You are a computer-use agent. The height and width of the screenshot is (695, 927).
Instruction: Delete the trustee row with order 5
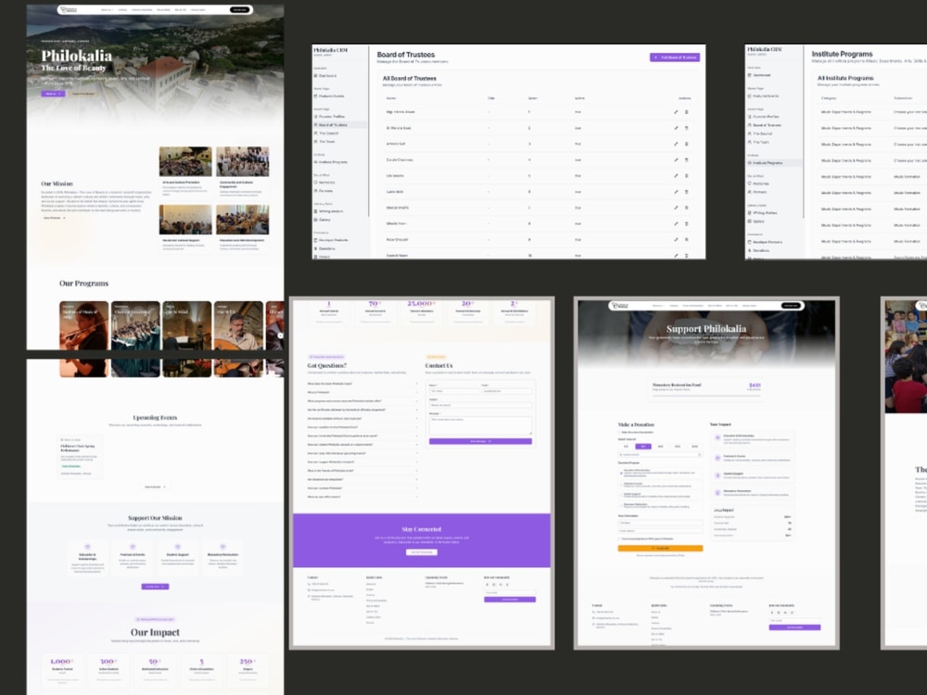tap(686, 175)
